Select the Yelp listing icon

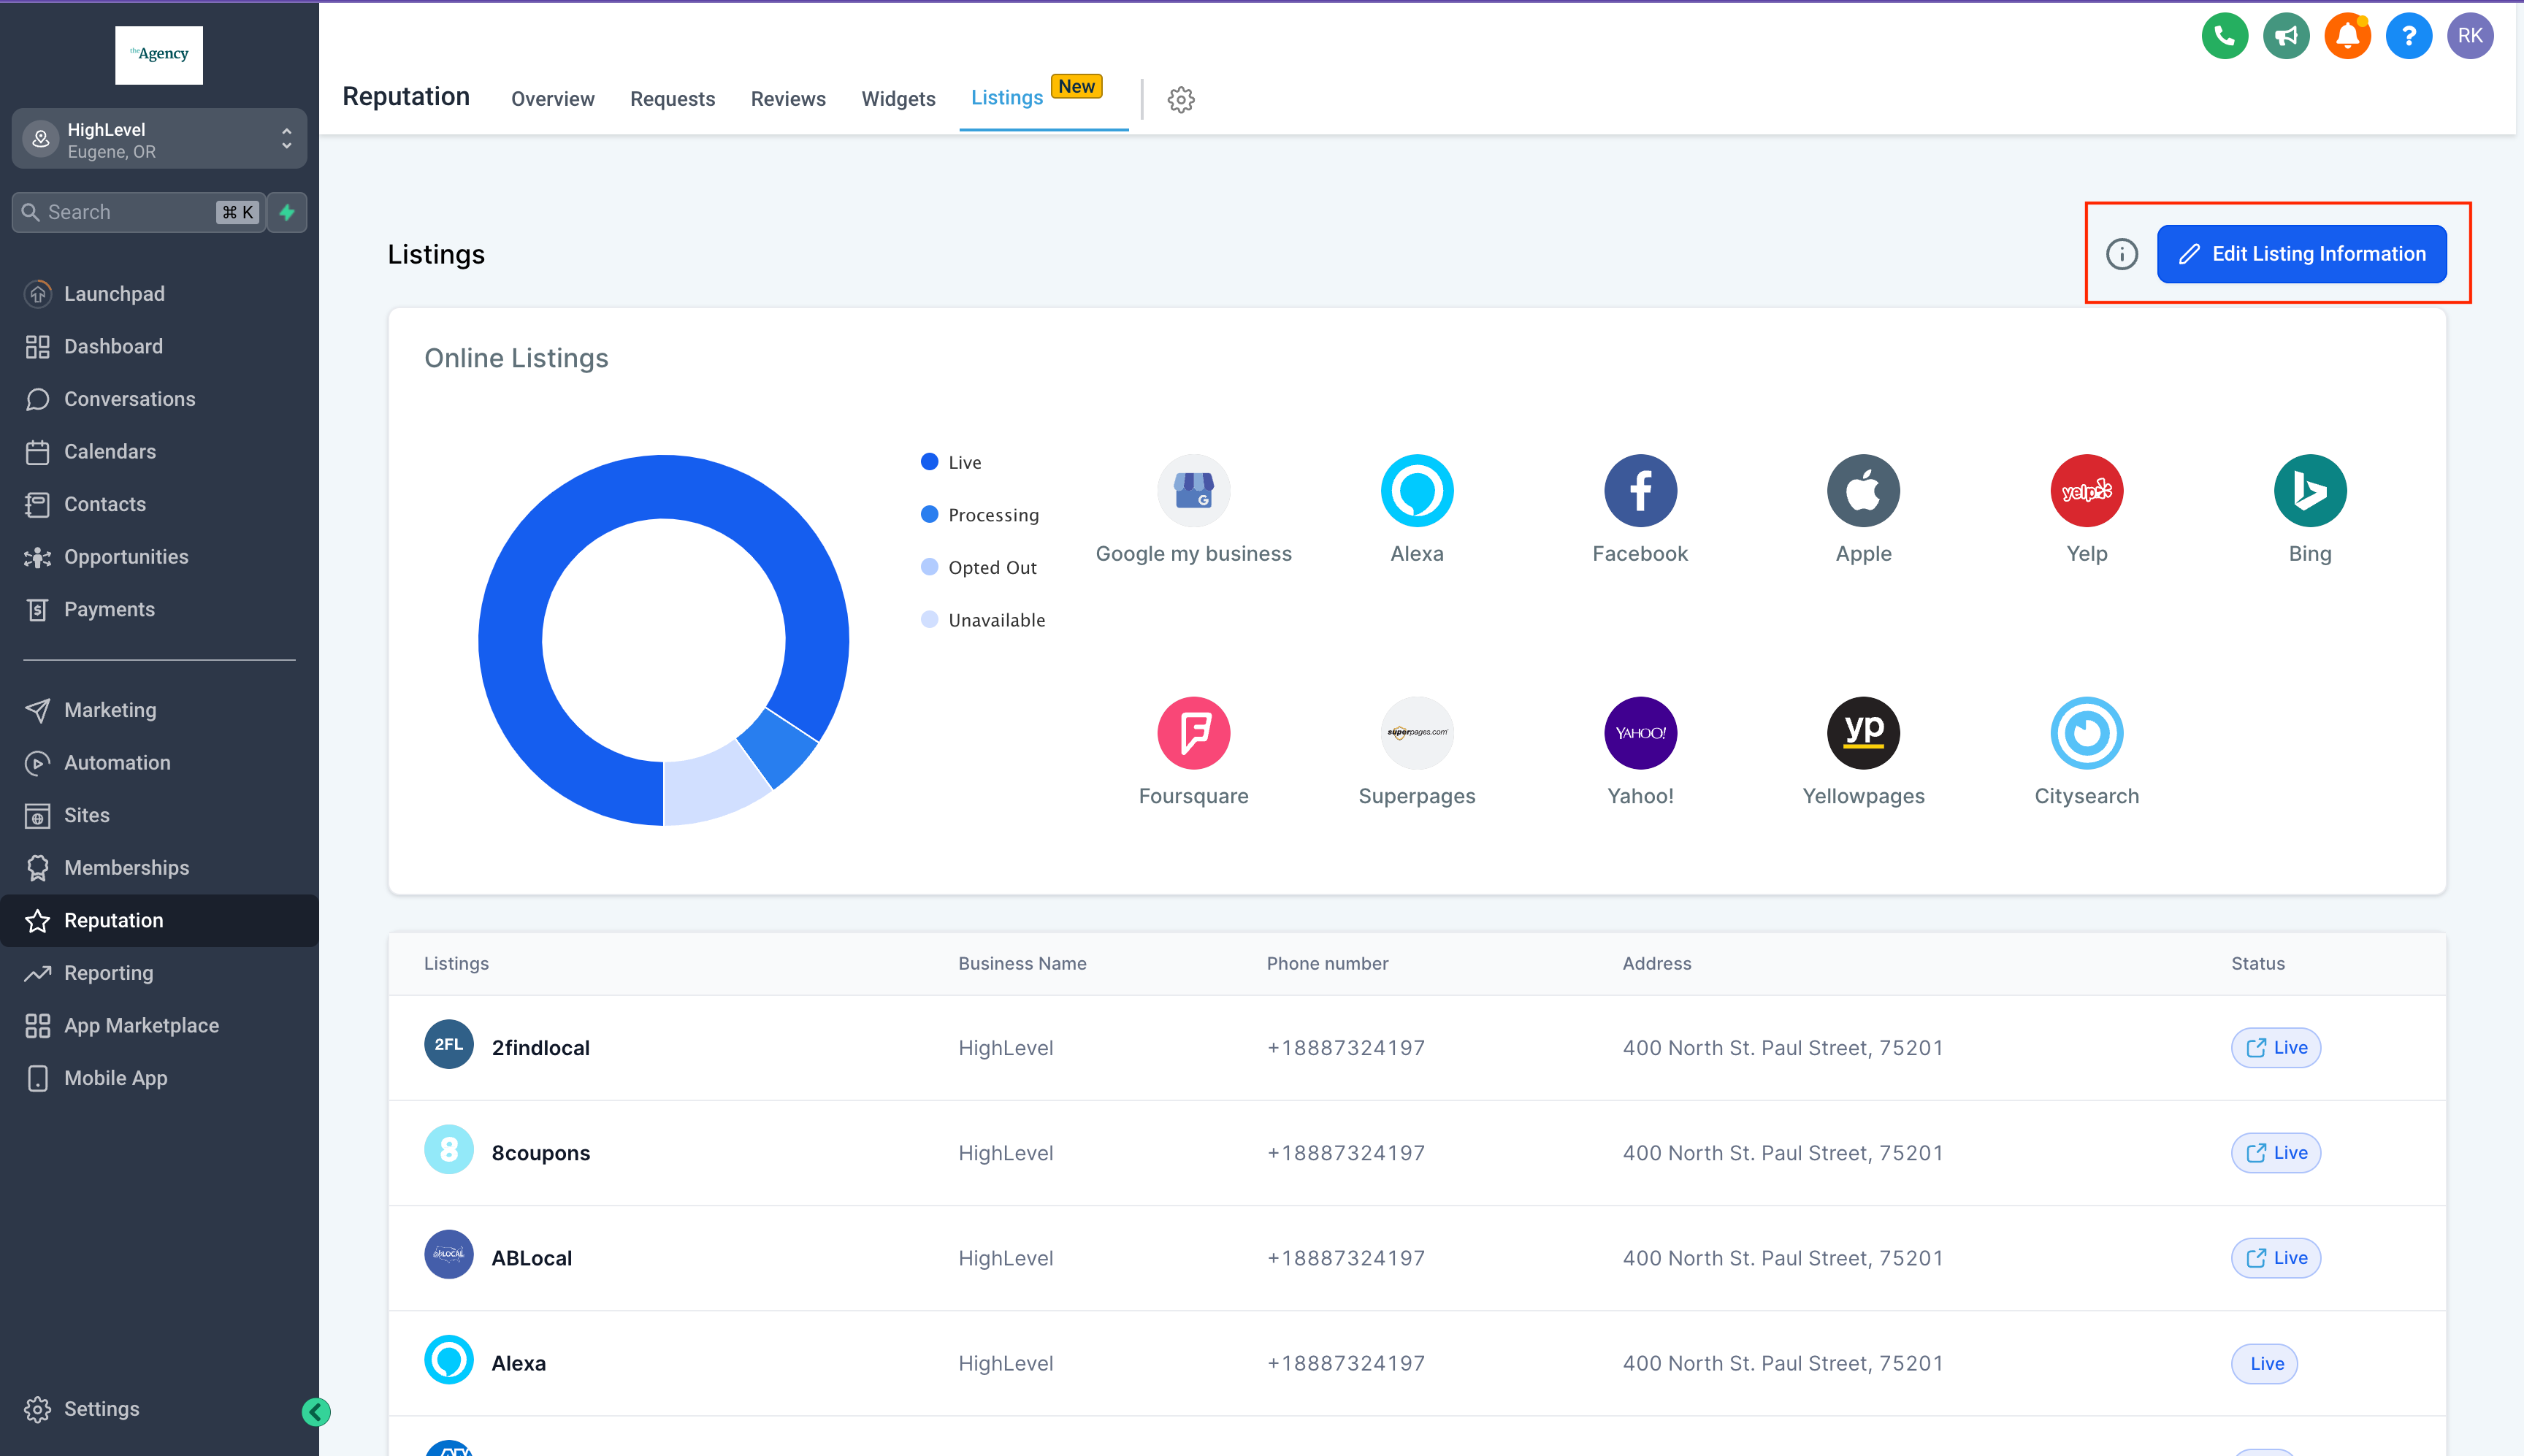(x=2086, y=490)
